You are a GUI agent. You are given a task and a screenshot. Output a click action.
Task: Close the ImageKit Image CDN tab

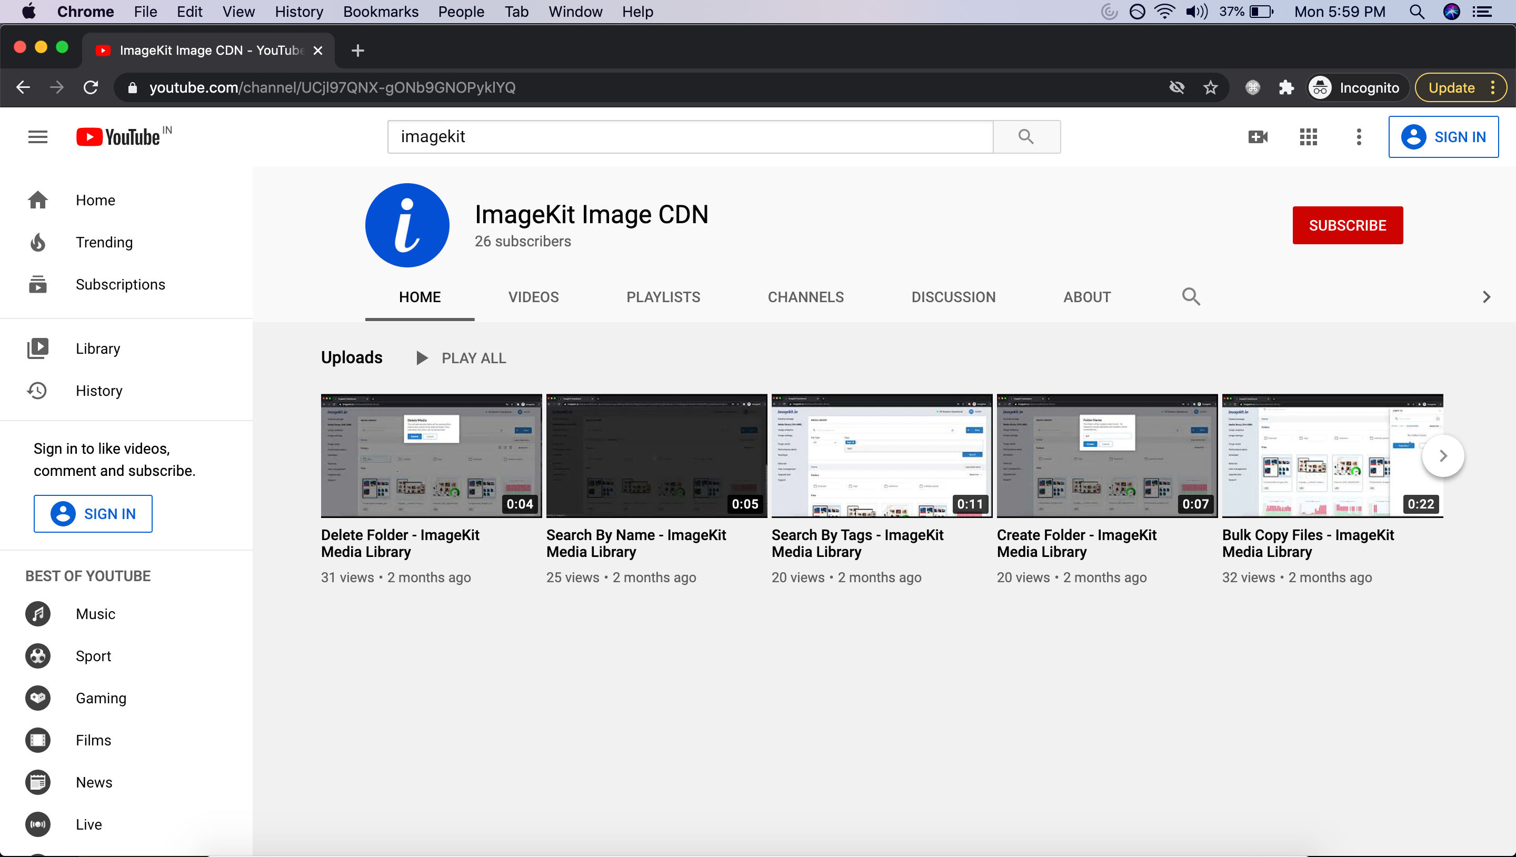point(318,51)
